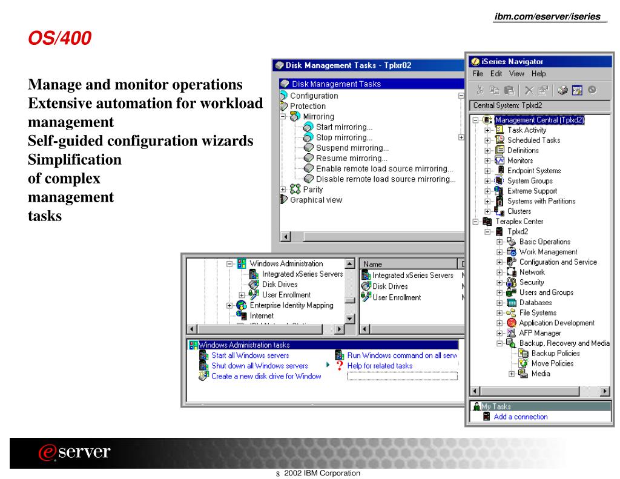This screenshot has height=479, width=620.
Task: Expand the User Enrollment tree node
Action: (242, 295)
